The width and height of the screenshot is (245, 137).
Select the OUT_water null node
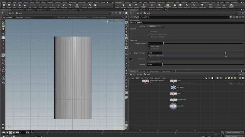point(173,88)
